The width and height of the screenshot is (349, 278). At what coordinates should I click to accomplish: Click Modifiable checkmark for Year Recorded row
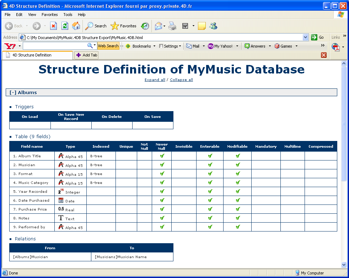point(238,191)
